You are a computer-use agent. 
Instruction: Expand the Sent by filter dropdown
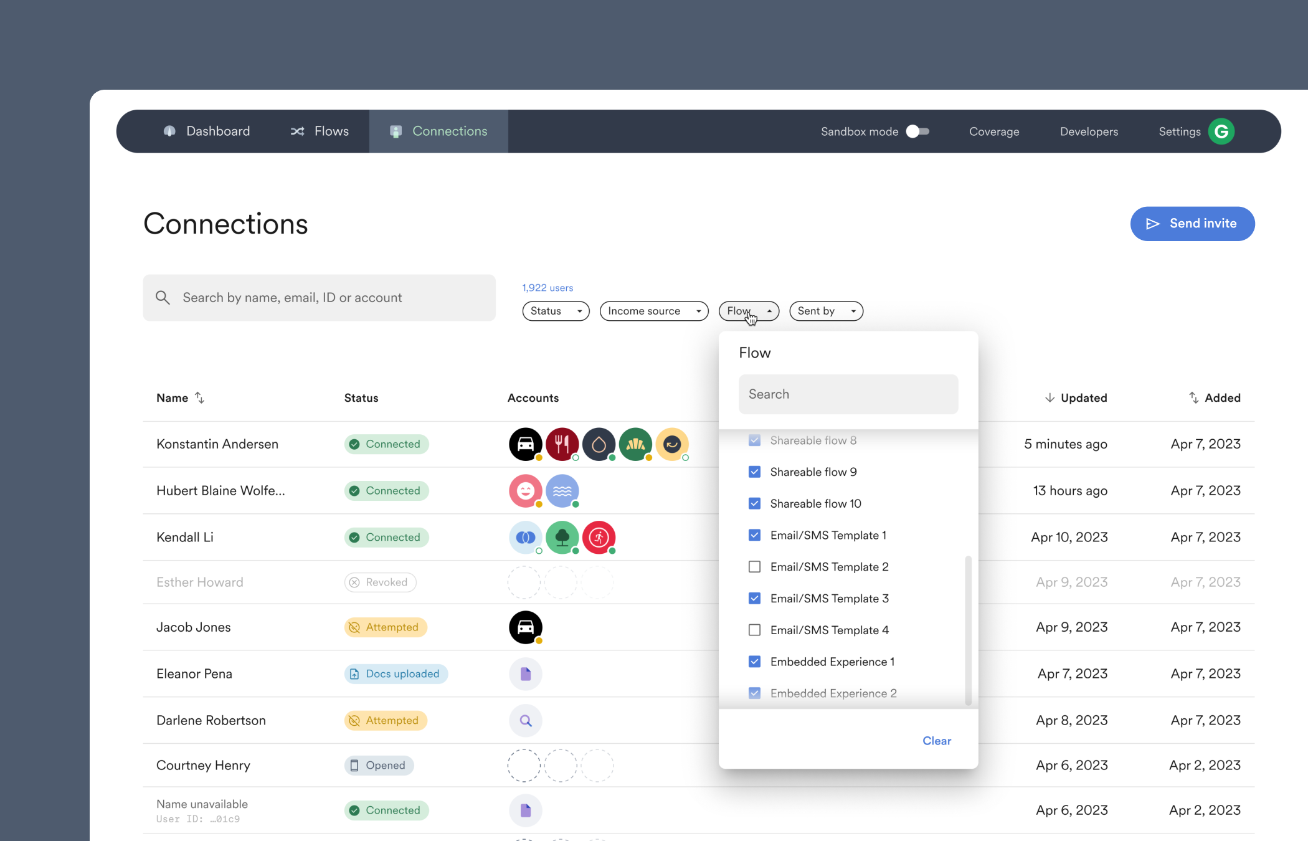coord(826,311)
